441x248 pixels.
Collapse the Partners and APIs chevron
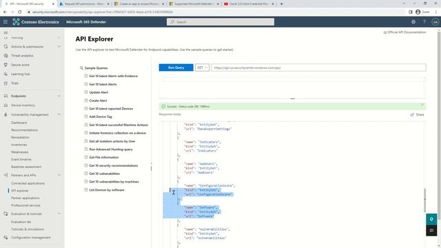point(59,175)
